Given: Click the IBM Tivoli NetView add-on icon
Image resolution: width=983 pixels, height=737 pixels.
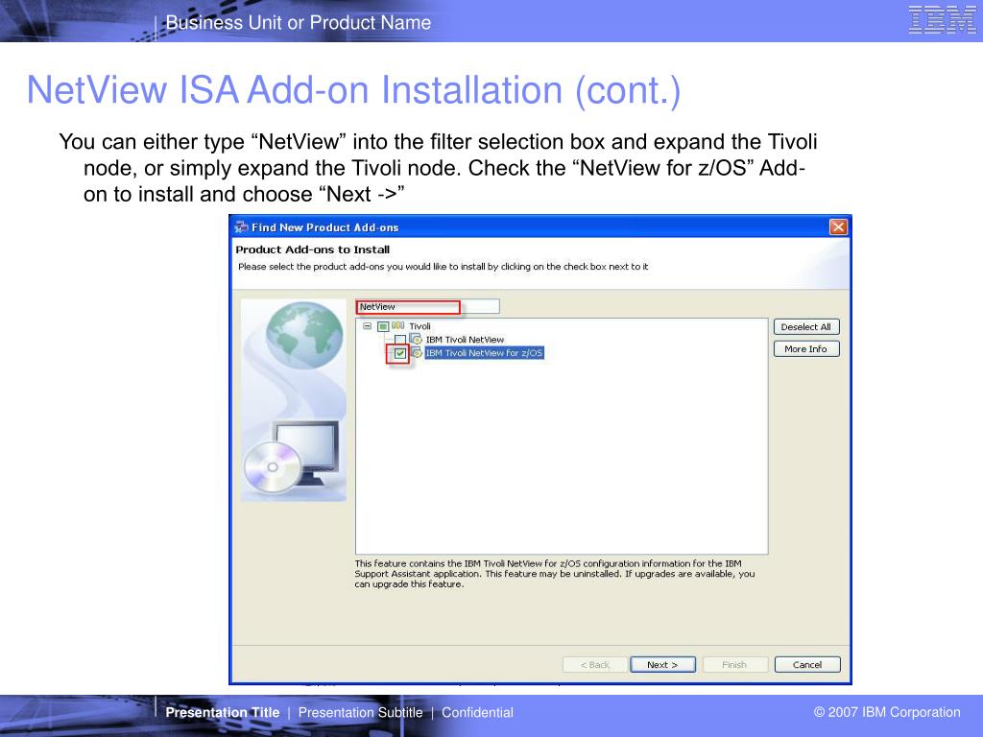Looking at the screenshot, I should [x=416, y=339].
